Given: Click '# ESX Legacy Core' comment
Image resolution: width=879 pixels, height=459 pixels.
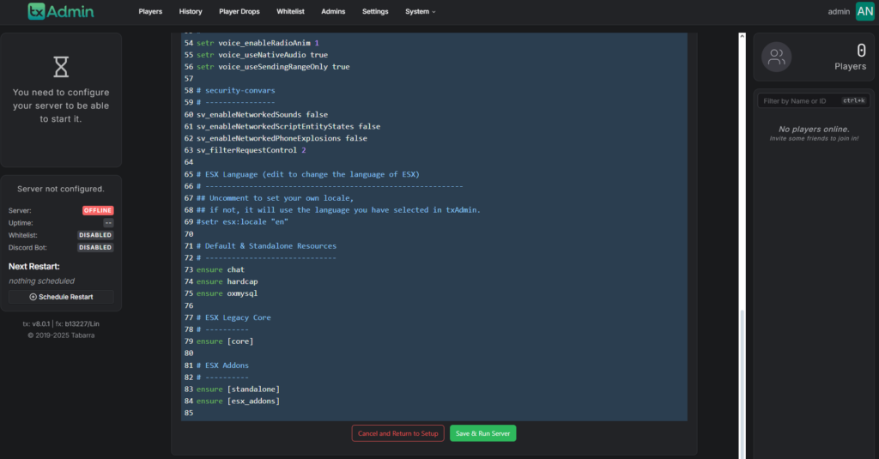Looking at the screenshot, I should (233, 317).
